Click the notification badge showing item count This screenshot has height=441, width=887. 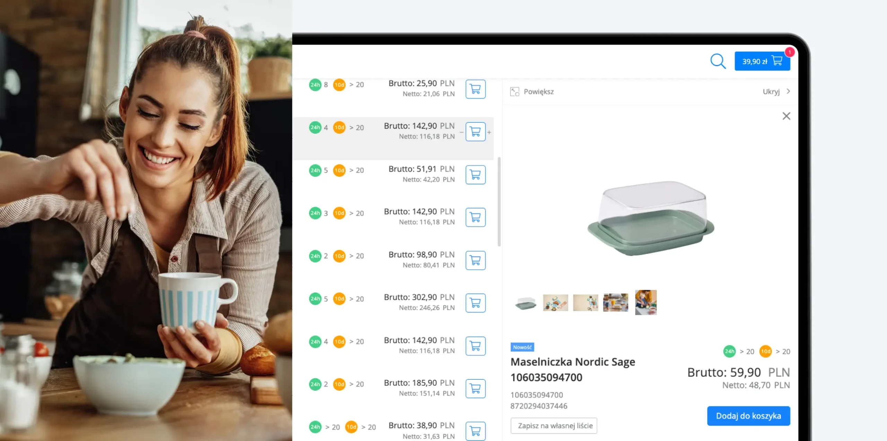(x=789, y=51)
